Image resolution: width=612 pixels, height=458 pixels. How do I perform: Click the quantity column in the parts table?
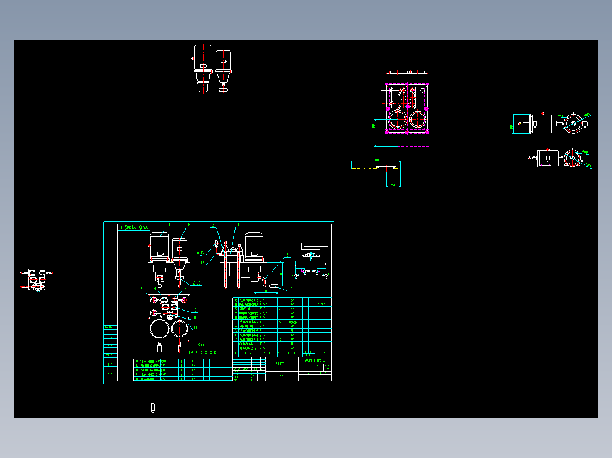pos(279,324)
